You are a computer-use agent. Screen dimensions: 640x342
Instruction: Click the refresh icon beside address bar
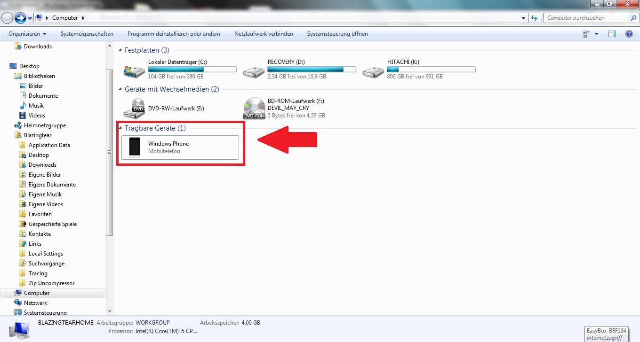(x=534, y=18)
